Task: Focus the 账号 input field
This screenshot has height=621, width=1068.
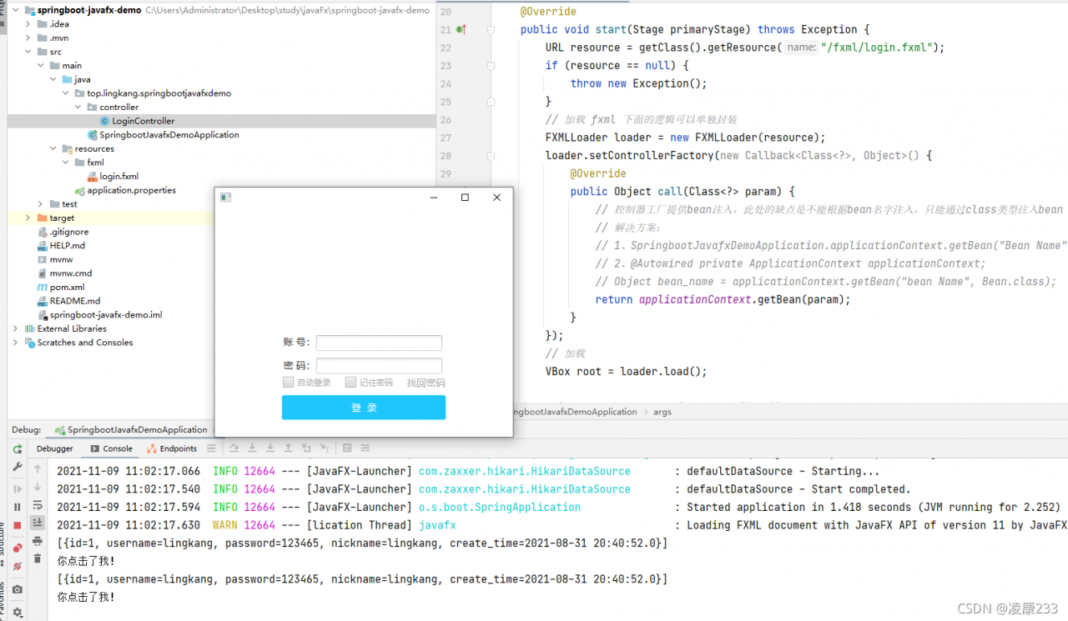Action: pos(379,343)
